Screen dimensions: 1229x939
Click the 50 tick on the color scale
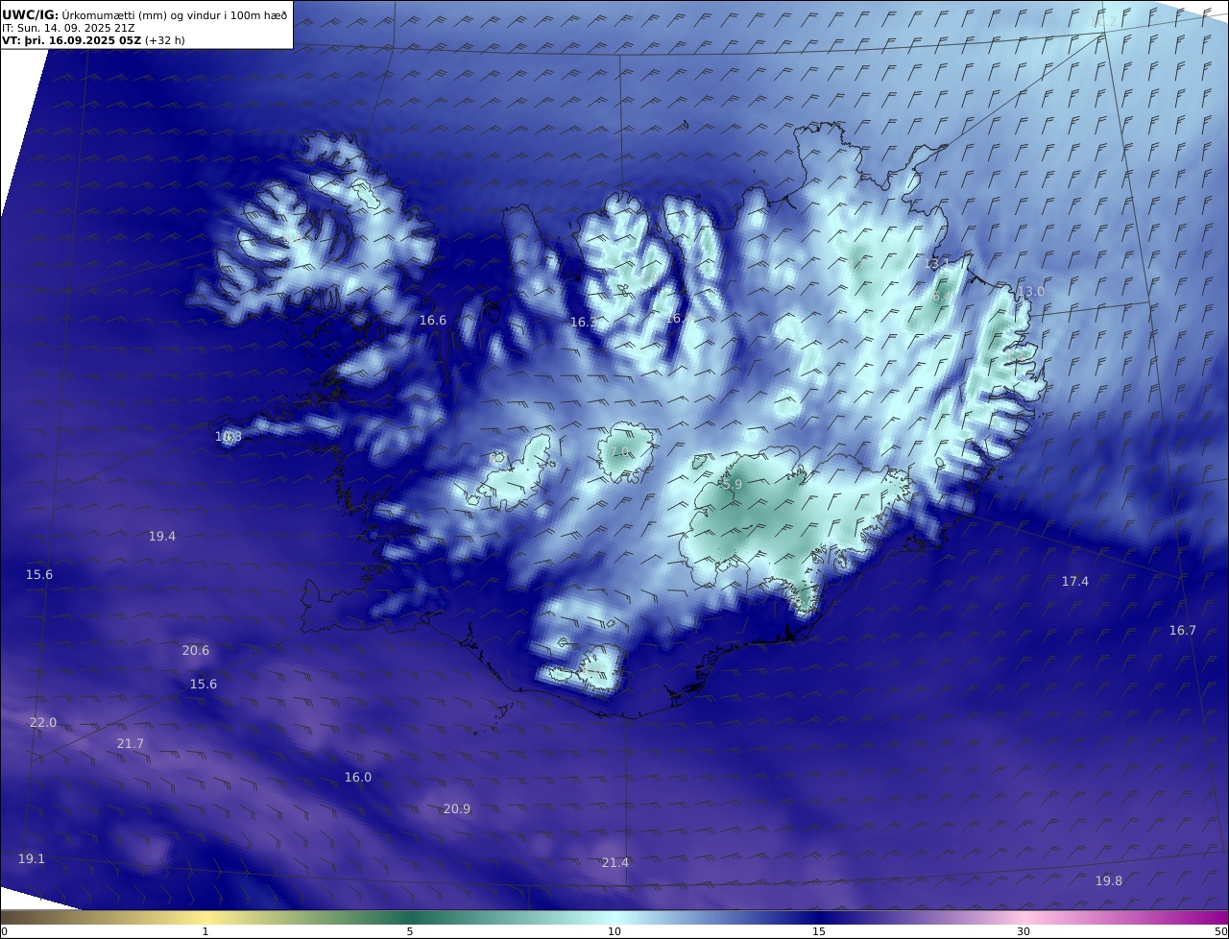pos(1220,931)
